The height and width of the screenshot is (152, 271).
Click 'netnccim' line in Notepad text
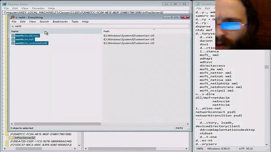click(221, 101)
